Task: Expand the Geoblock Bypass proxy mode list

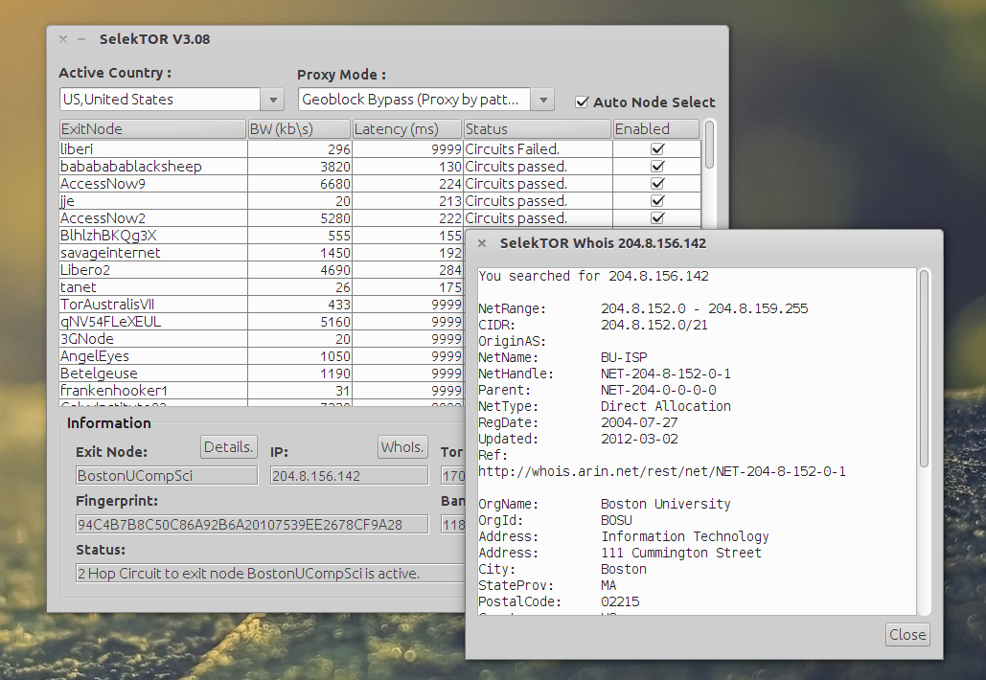Action: click(543, 99)
